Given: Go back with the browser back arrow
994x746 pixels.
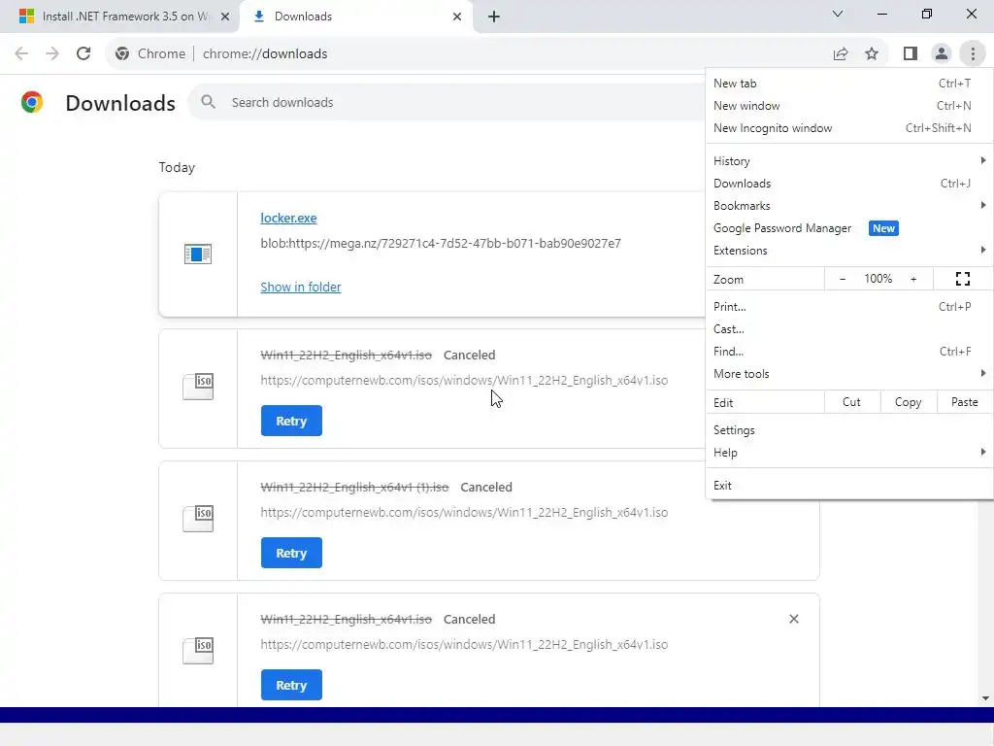Looking at the screenshot, I should coord(21,54).
